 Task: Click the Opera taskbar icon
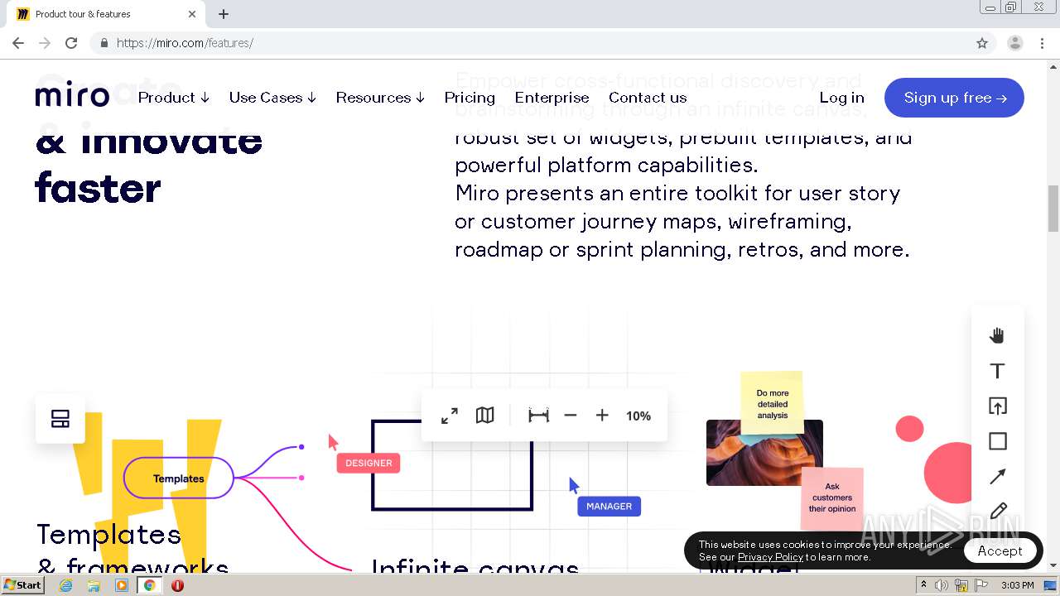[x=177, y=585]
